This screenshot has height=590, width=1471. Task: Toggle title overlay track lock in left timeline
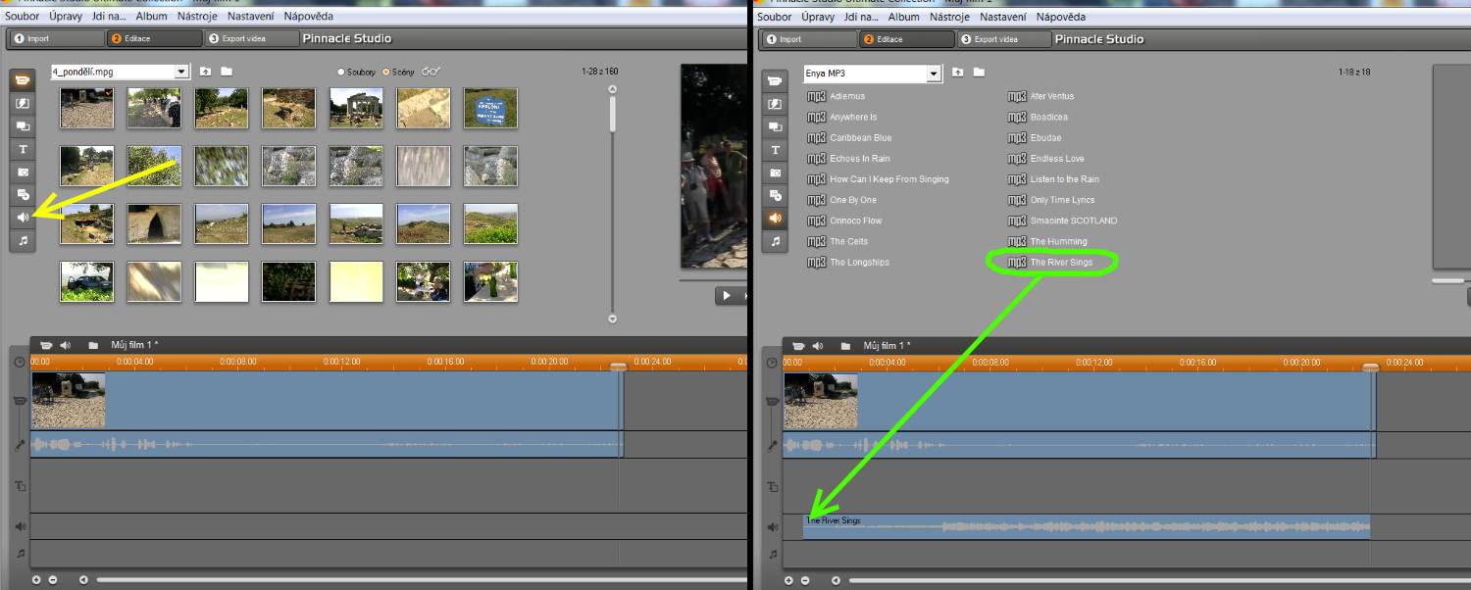[x=20, y=486]
